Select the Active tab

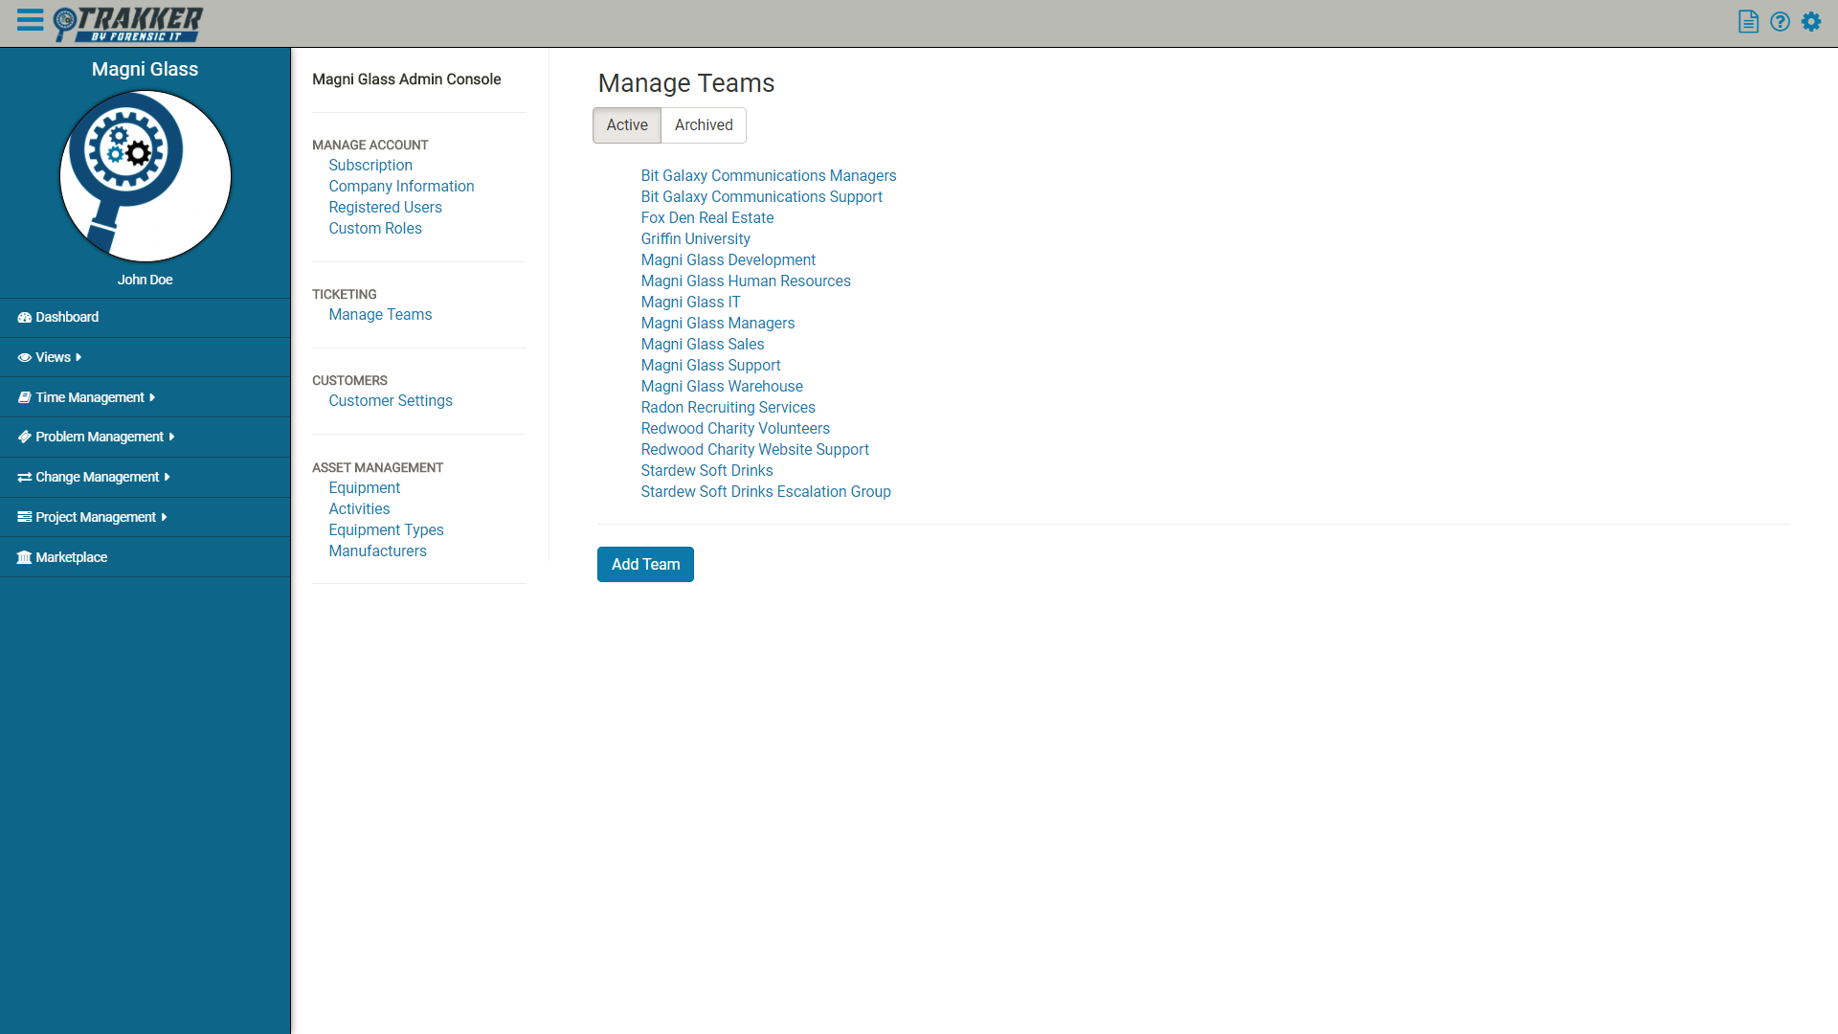627,125
